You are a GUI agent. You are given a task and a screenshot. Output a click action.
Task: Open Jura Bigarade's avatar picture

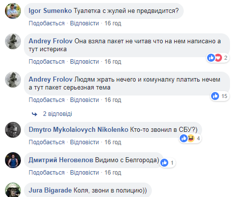13,190
